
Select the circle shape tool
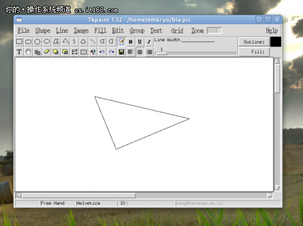click(x=38, y=42)
